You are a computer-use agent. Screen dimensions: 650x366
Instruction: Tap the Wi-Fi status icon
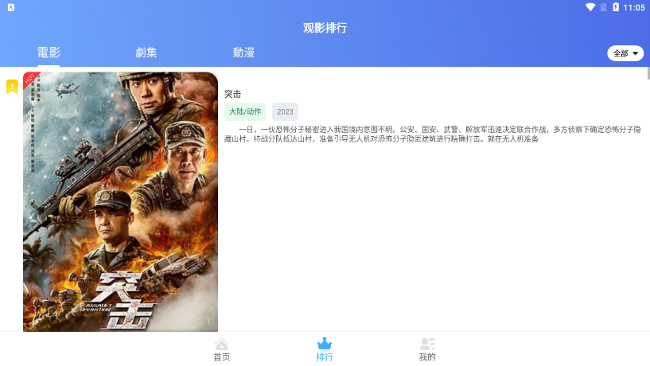(590, 7)
